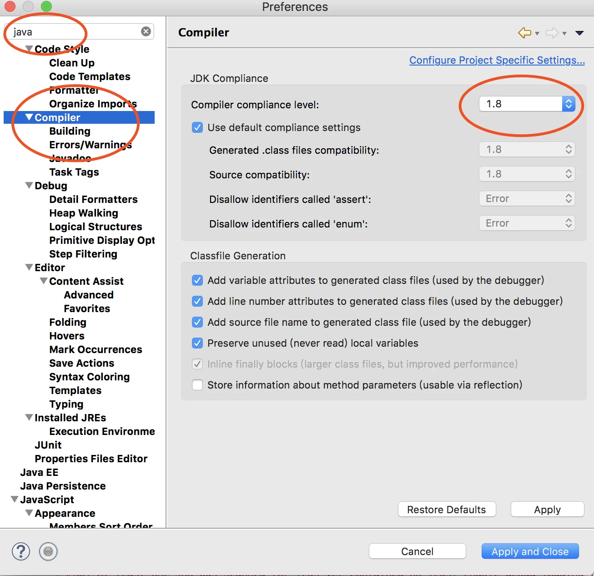The height and width of the screenshot is (576, 594).
Task: Select Errors/Warnings tree item
Action: (x=91, y=145)
